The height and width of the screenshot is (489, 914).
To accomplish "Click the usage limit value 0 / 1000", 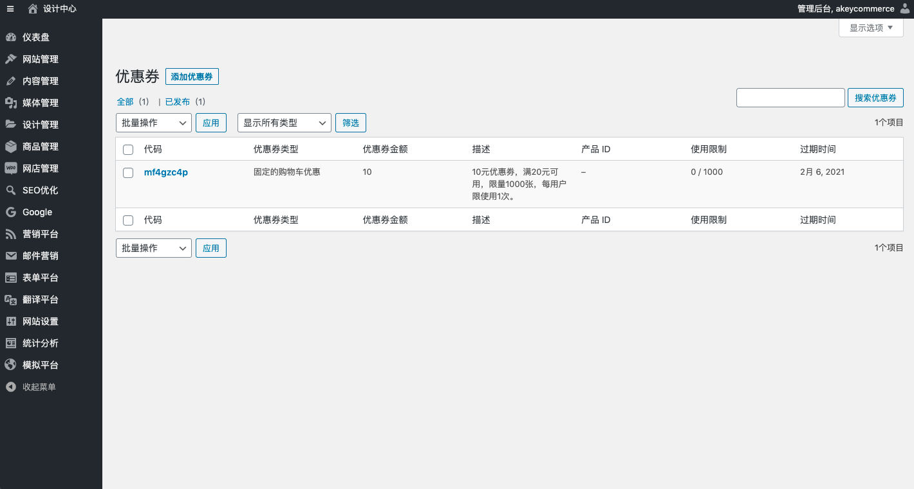I will (707, 172).
